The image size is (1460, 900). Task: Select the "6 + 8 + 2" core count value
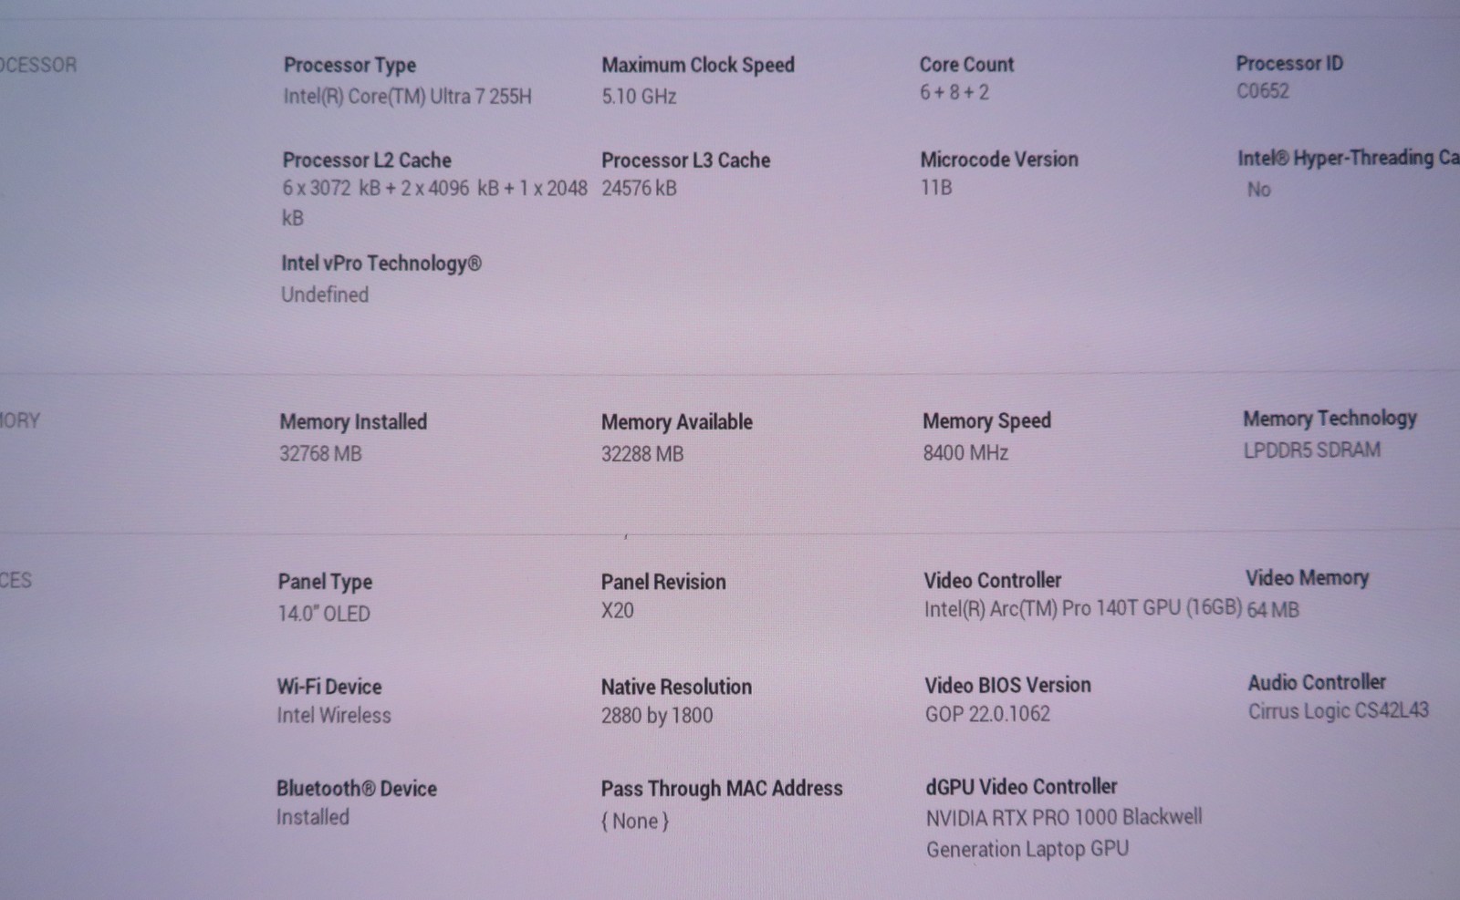tap(954, 92)
